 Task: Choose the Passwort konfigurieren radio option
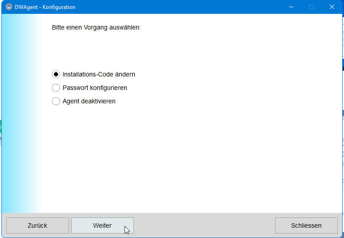click(56, 88)
